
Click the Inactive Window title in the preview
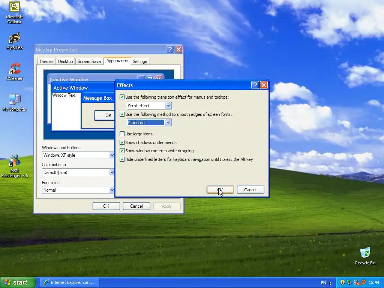point(69,79)
